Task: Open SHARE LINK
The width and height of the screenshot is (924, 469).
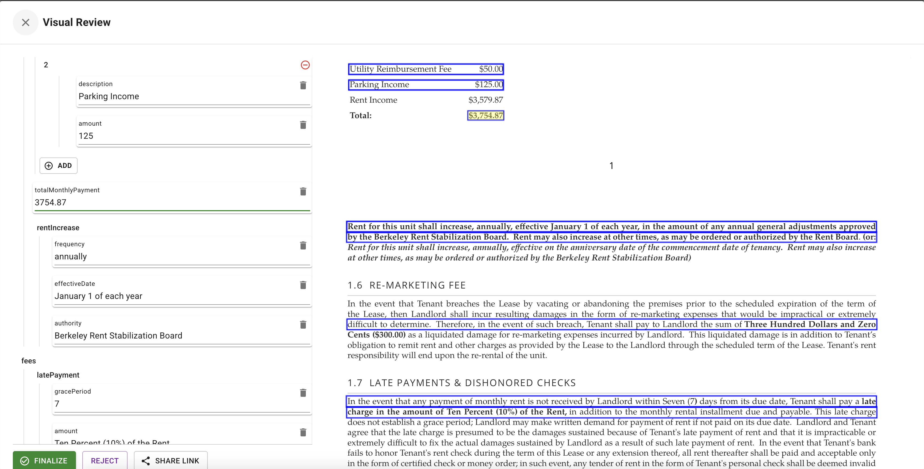Action: (171, 461)
